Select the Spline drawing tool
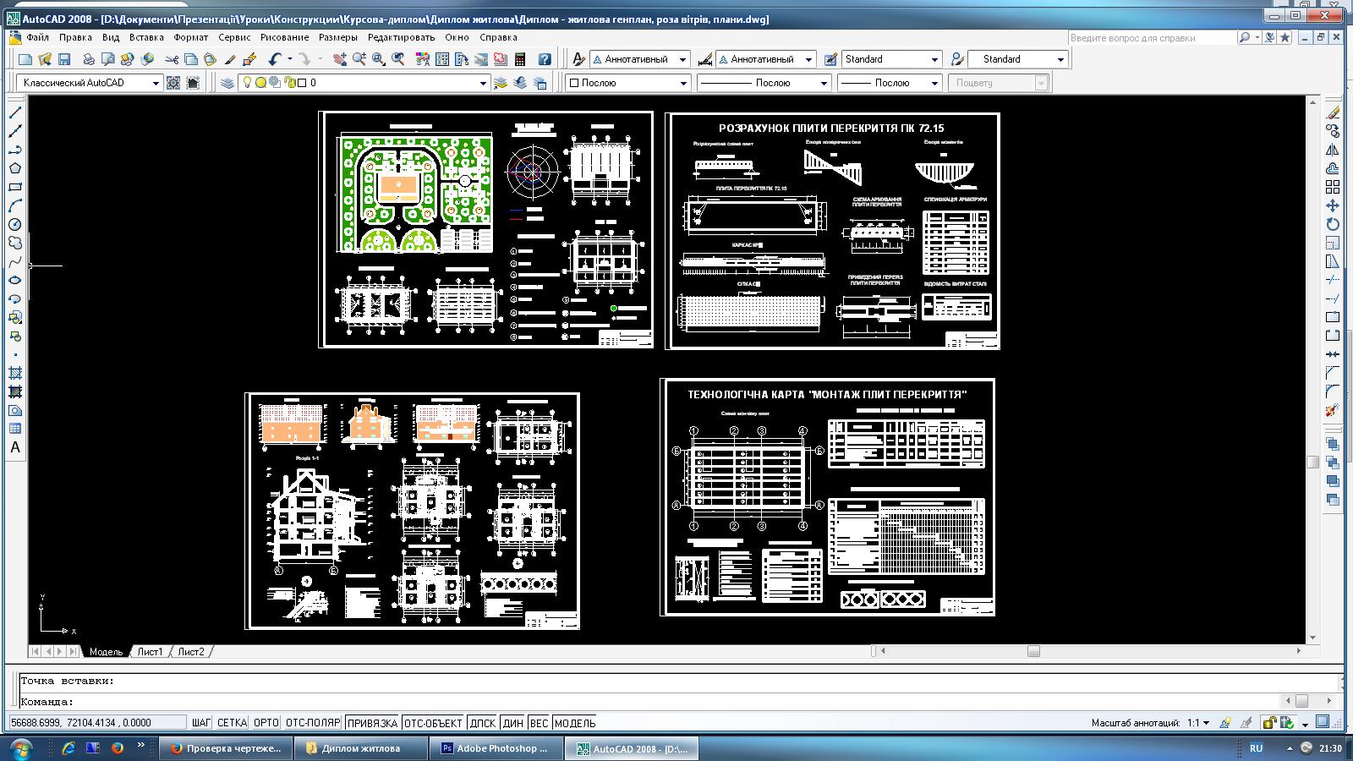Viewport: 1353px width, 761px height. click(15, 262)
